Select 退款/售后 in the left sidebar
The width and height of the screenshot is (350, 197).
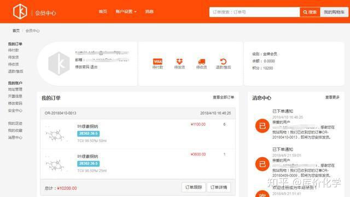[15, 71]
